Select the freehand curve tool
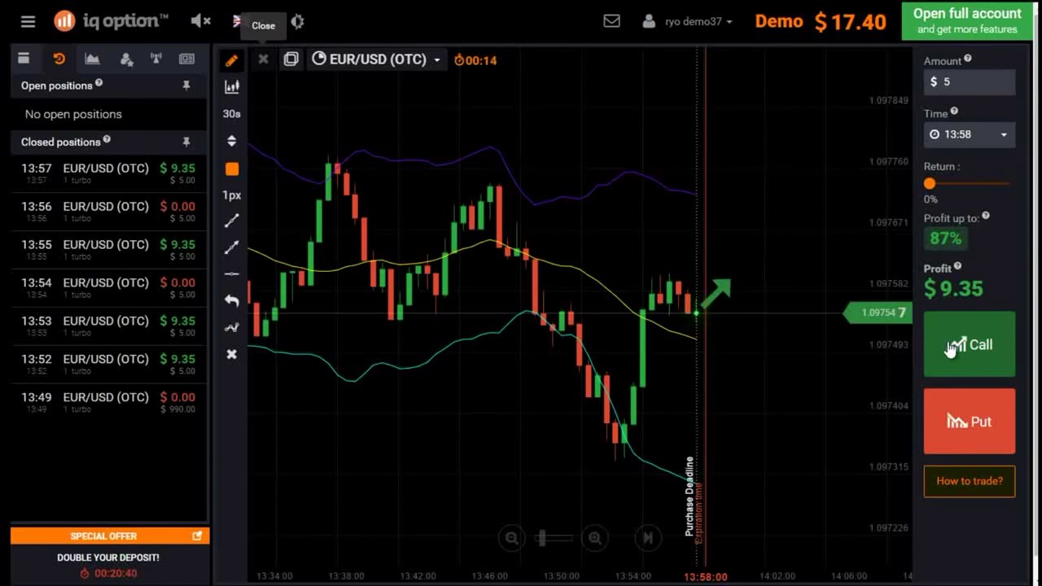This screenshot has height=586, width=1042. click(232, 327)
